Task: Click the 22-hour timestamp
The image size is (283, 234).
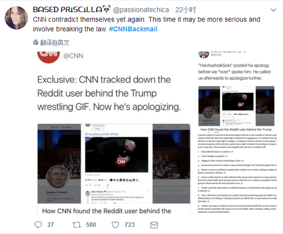Action: (186, 10)
